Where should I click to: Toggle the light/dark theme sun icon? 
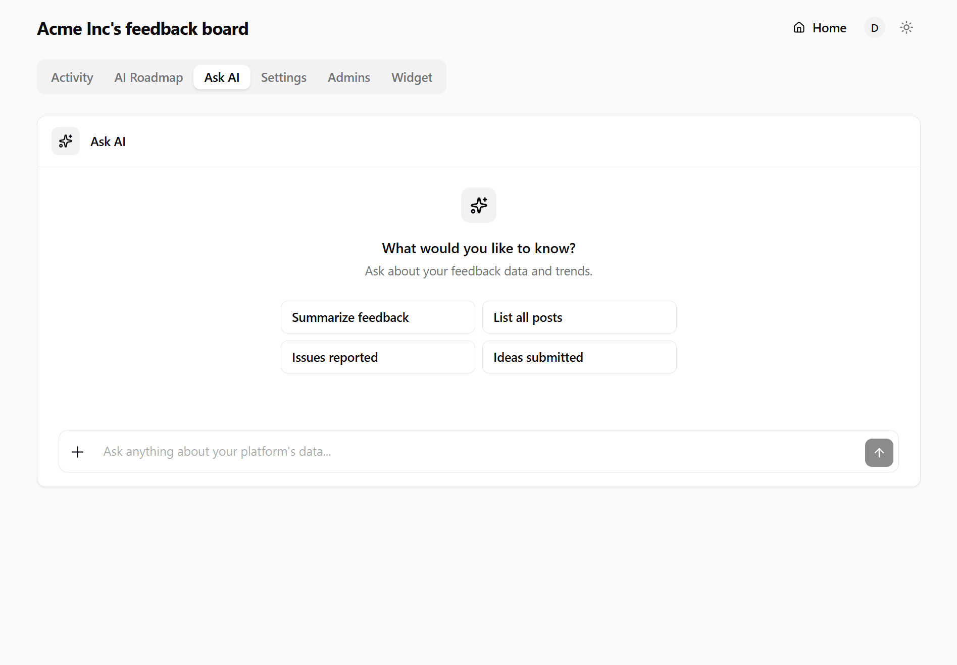pyautogui.click(x=906, y=27)
